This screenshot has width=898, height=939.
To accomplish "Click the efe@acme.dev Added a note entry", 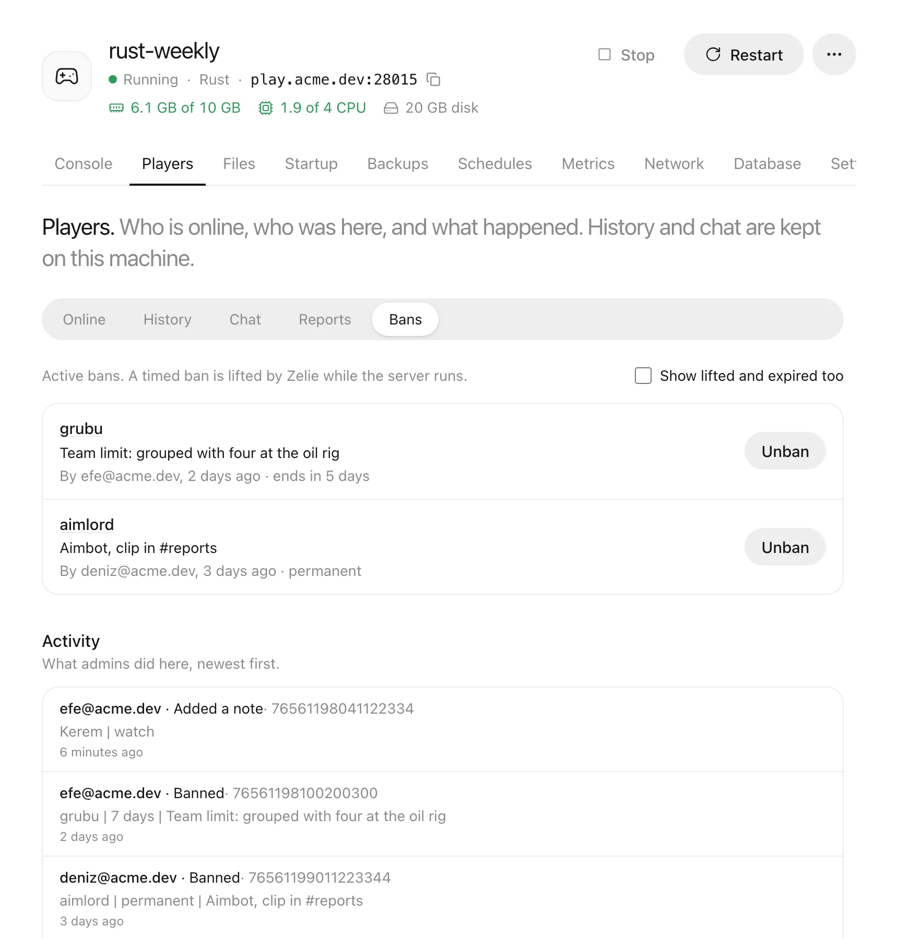I will coord(443,729).
